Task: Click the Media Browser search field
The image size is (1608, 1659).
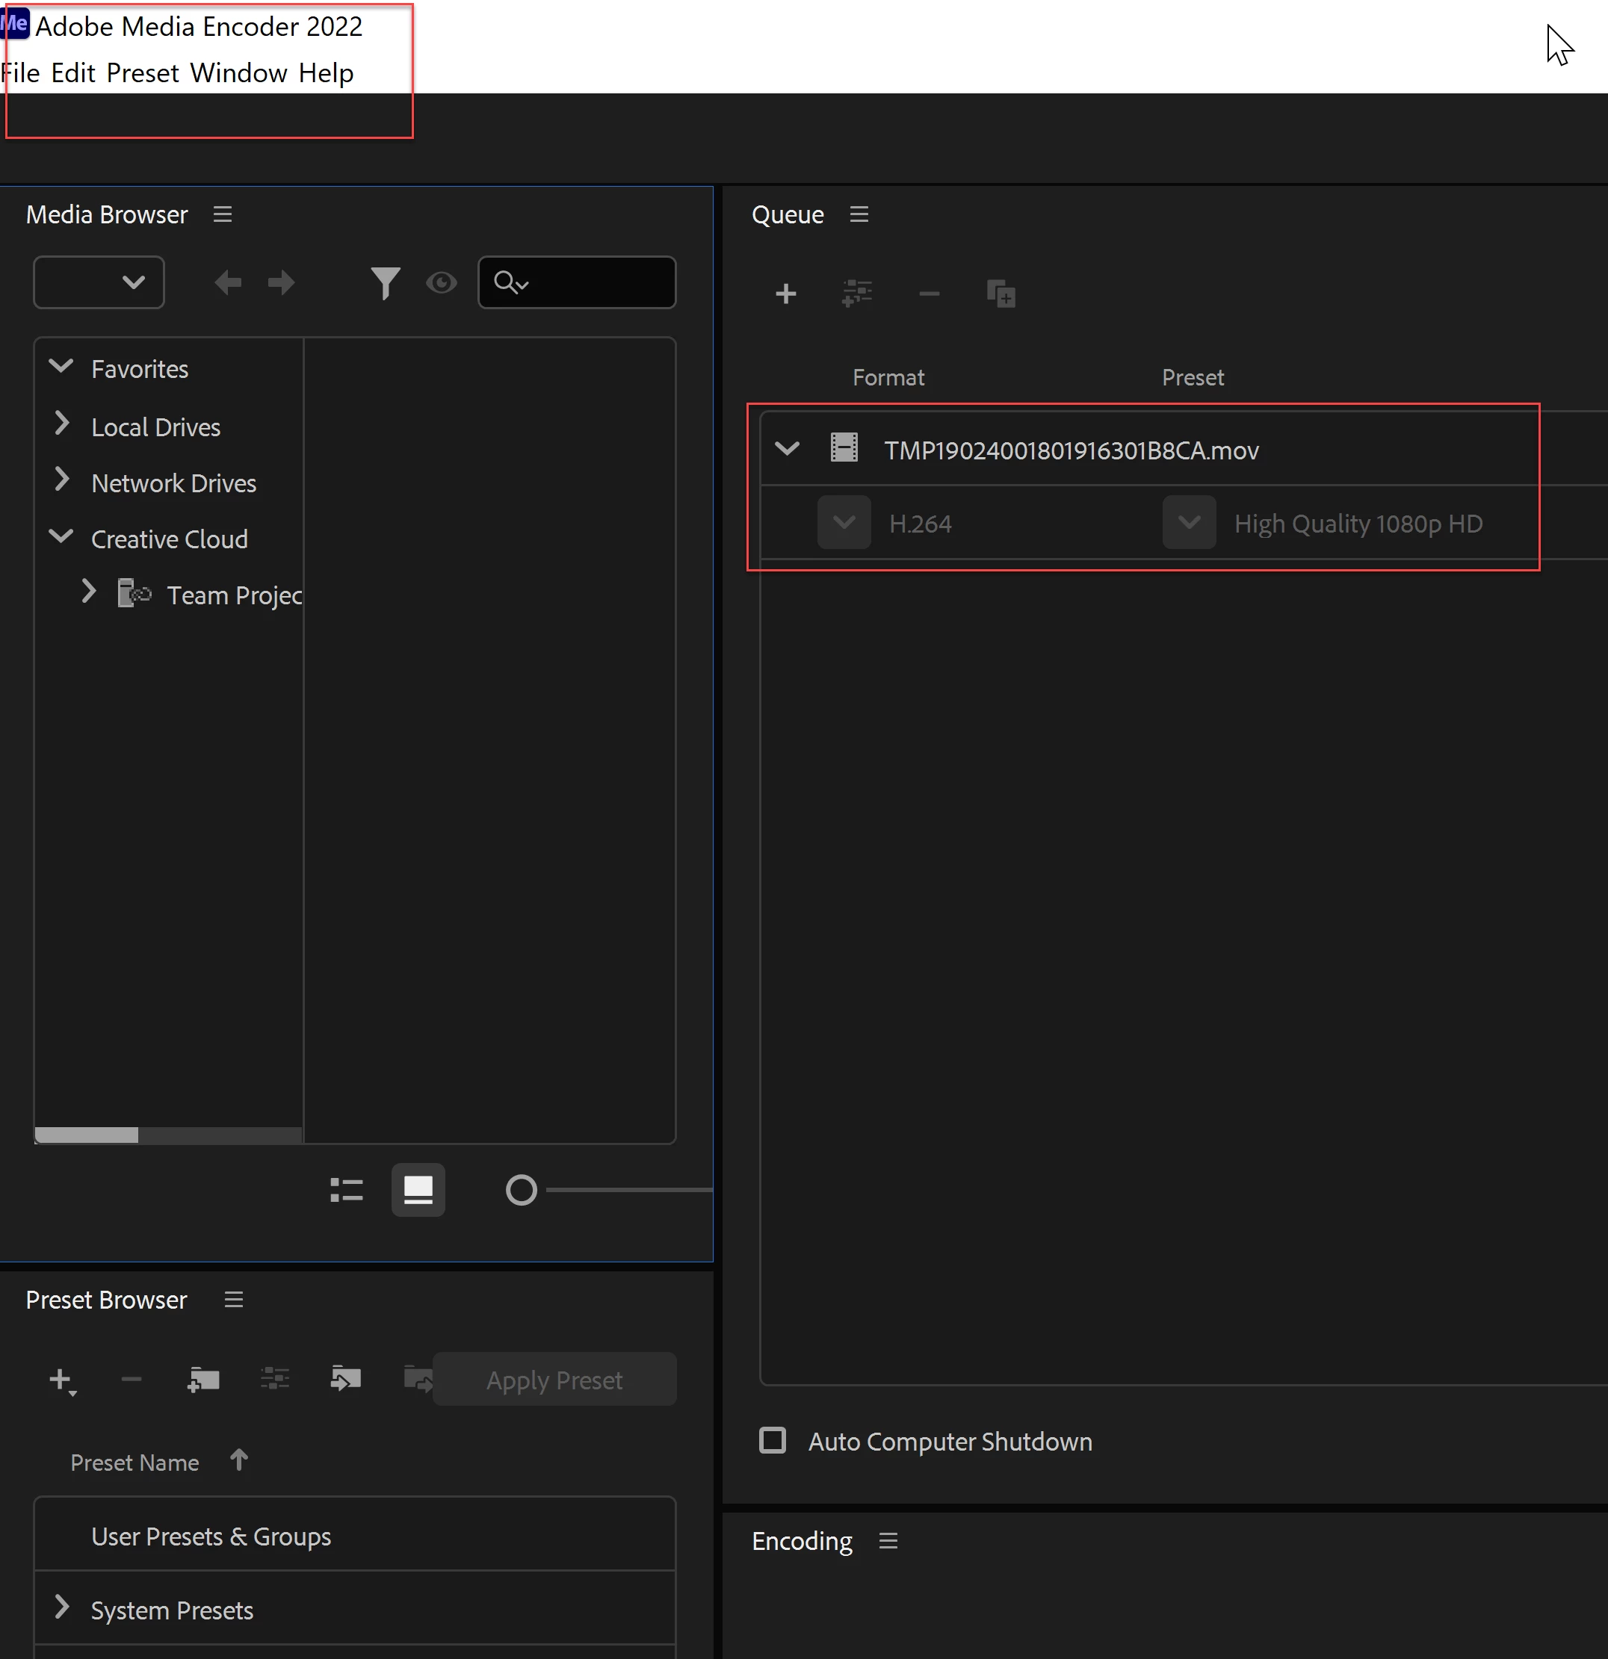Action: click(593, 282)
